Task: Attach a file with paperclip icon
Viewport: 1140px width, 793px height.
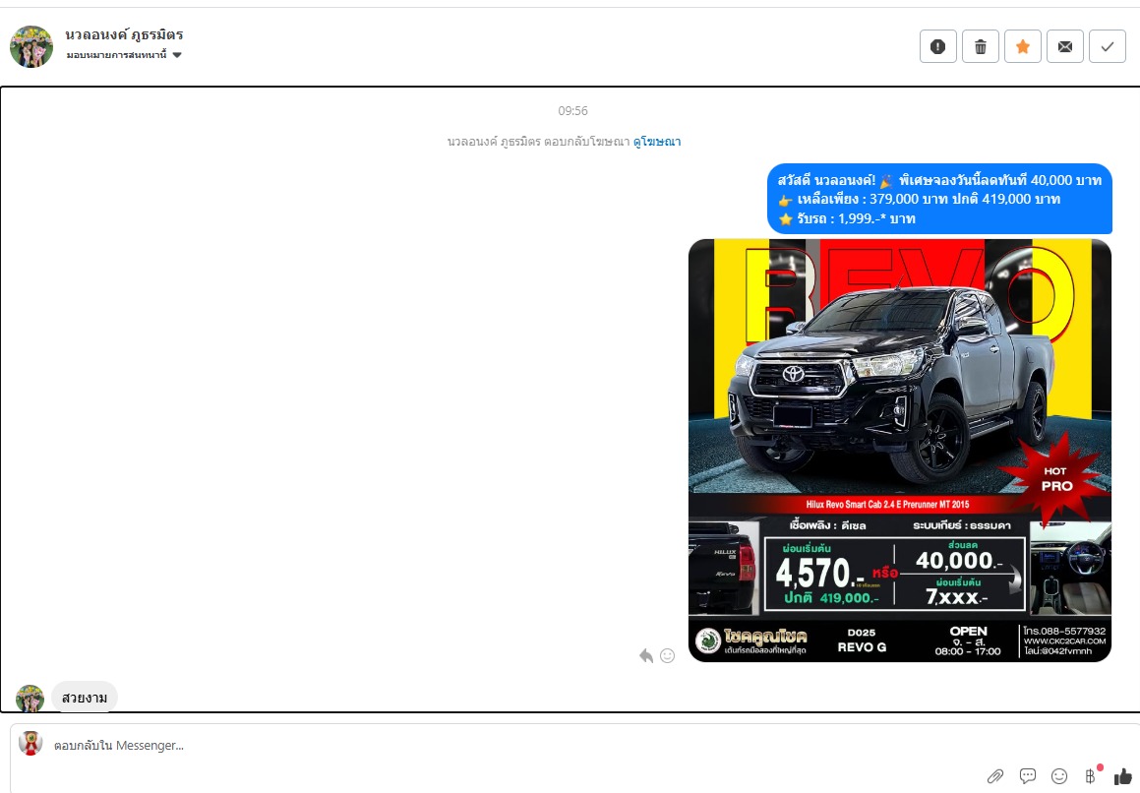Action: [x=995, y=776]
